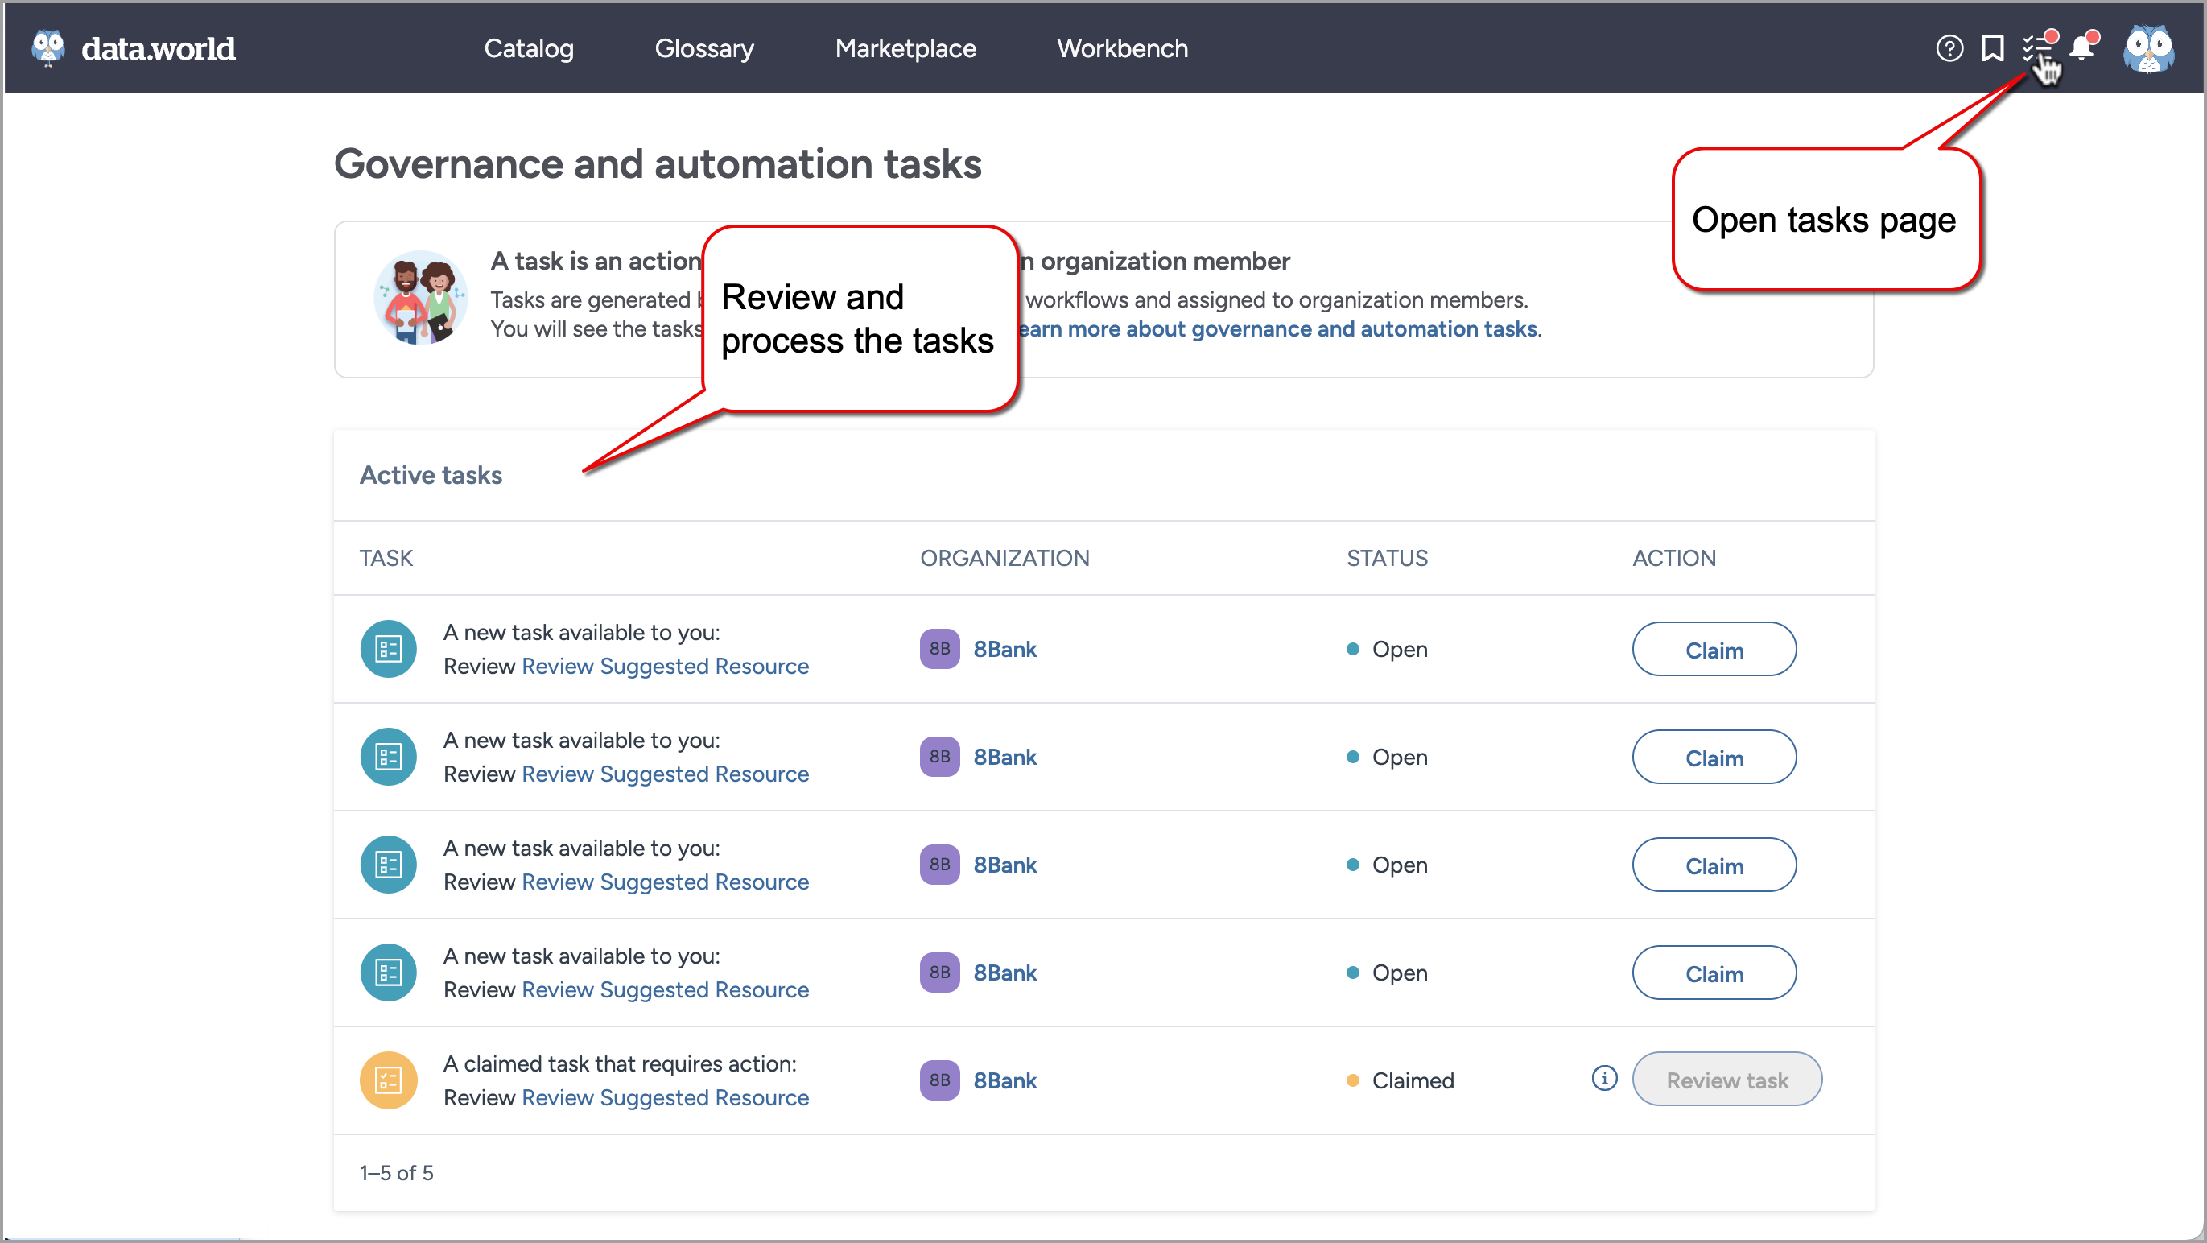
Task: Claim the first open task
Action: [x=1714, y=649]
